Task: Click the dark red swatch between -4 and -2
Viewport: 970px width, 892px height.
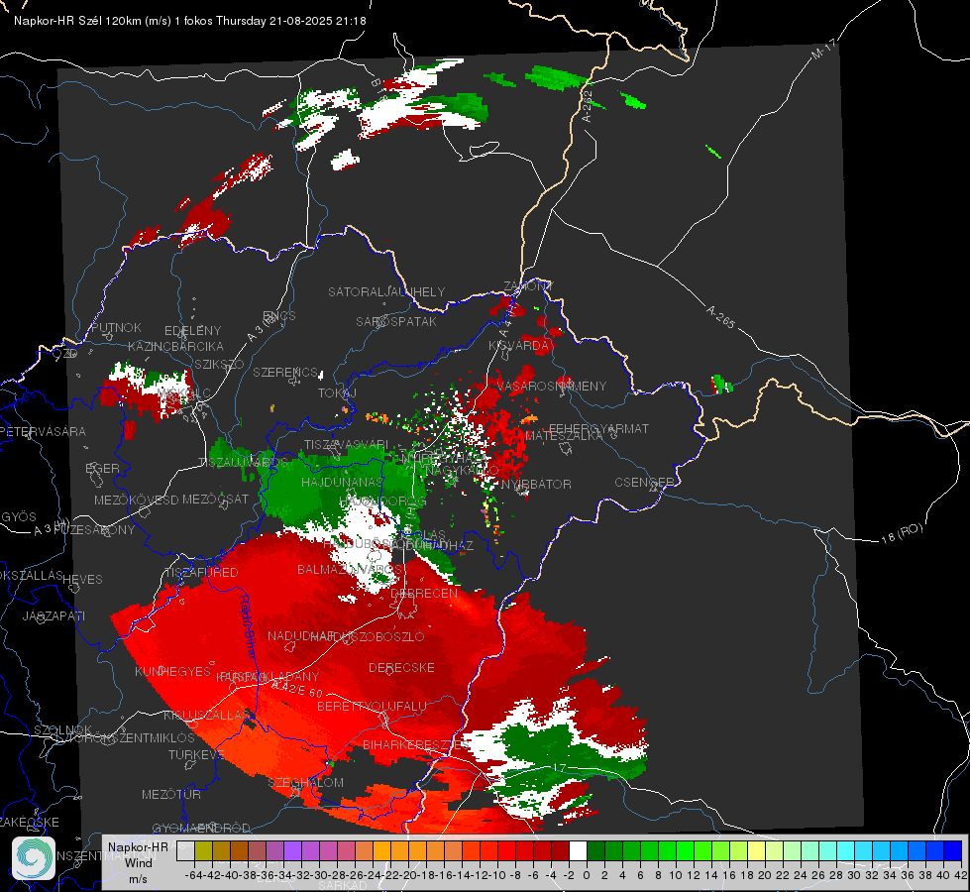Action: click(560, 850)
